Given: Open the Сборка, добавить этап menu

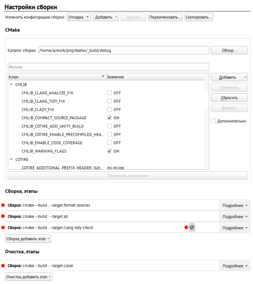Looking at the screenshot, I should [28, 239].
